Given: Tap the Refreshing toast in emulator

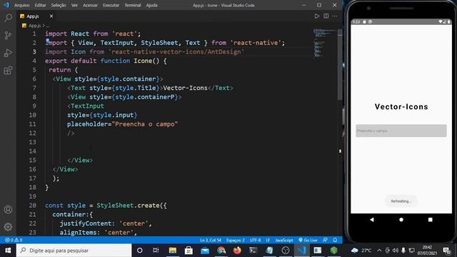Looking at the screenshot, I should click(x=401, y=201).
